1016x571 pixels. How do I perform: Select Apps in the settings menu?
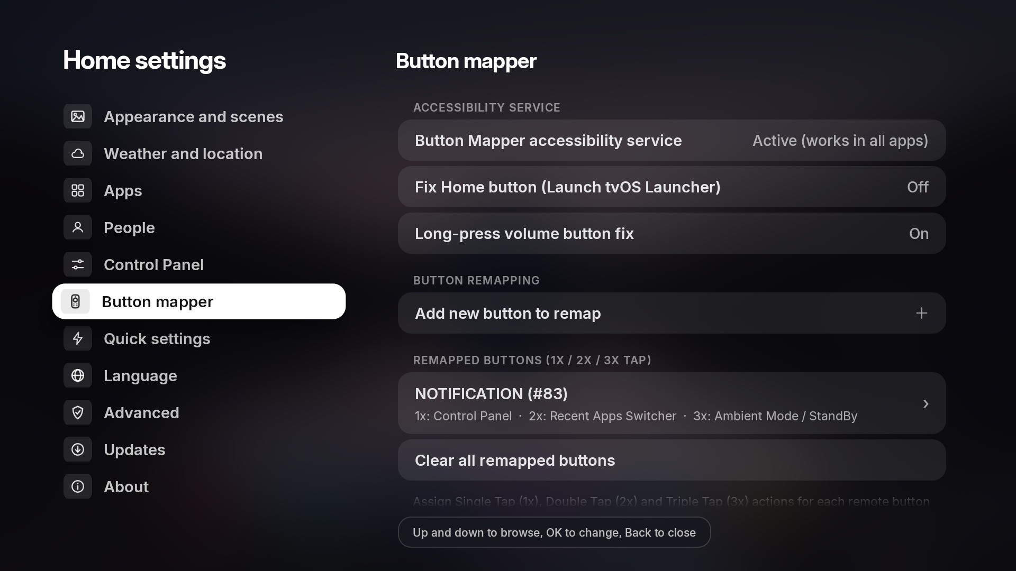point(123,190)
